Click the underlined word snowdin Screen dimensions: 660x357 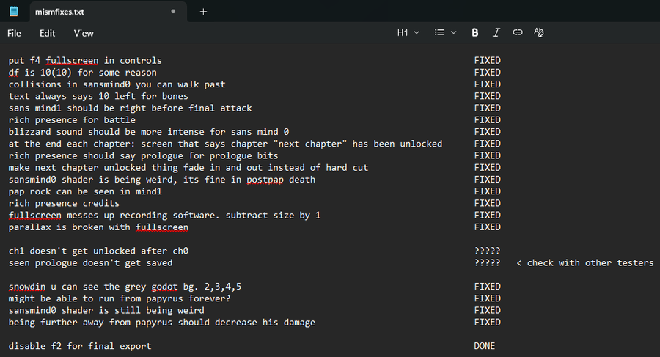click(27, 287)
